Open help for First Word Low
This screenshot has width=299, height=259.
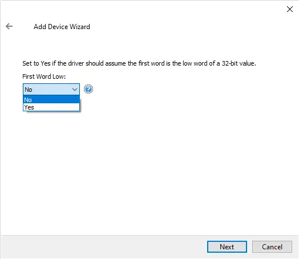[88, 89]
